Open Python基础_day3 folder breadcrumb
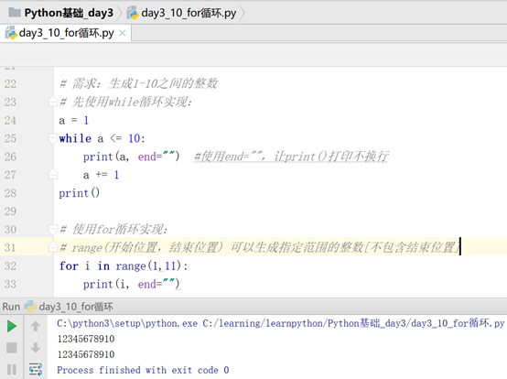Screen dimensions: 507x379 69,13
